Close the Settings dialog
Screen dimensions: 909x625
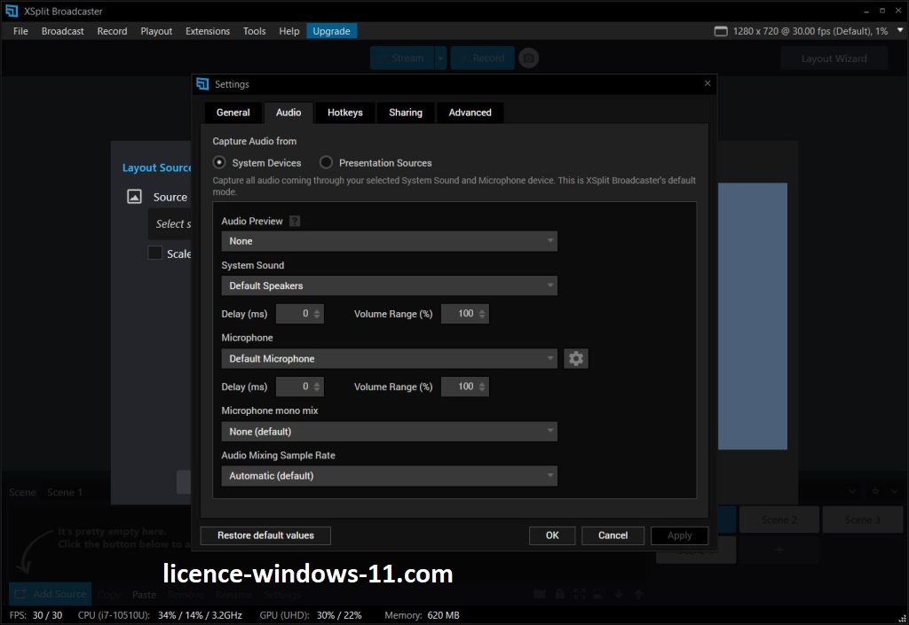[x=707, y=83]
